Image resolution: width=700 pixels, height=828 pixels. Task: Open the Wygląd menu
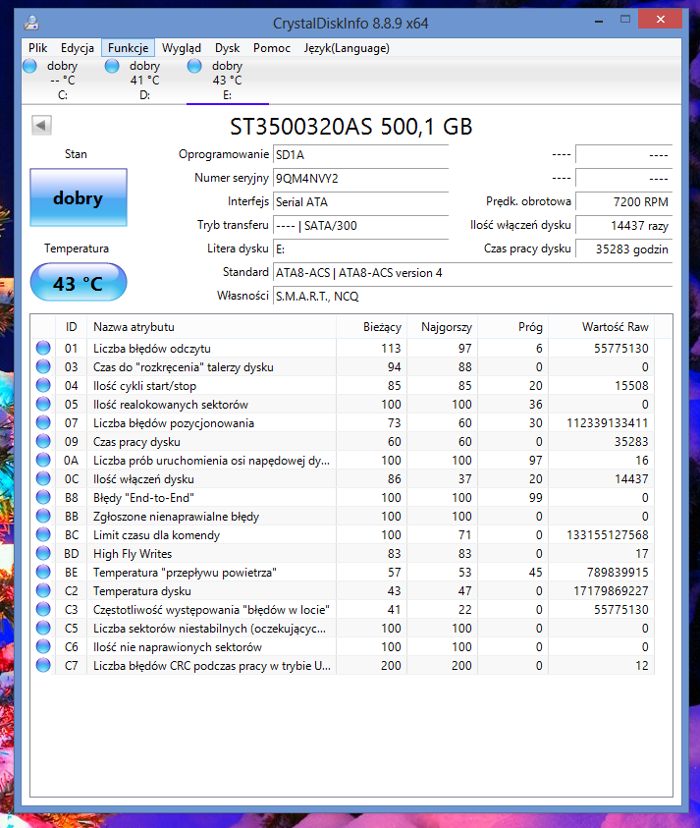tap(182, 48)
